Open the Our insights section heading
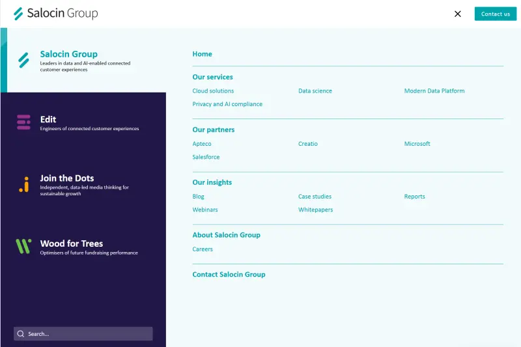Viewport: 521px width, 347px height. tap(212, 182)
